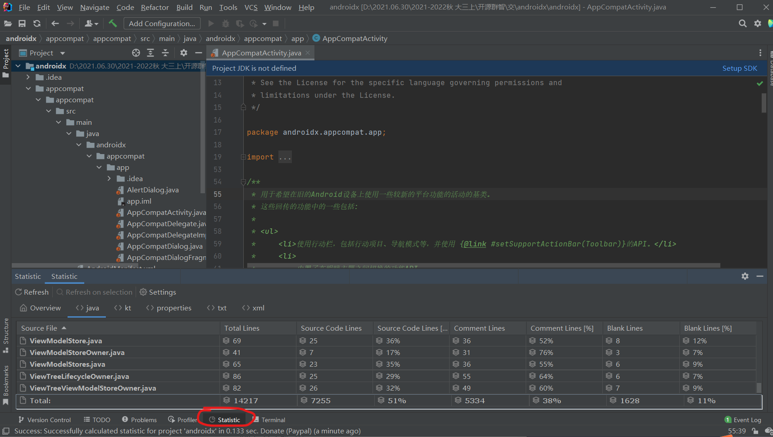Click Select Opened File target icon

(x=136, y=53)
